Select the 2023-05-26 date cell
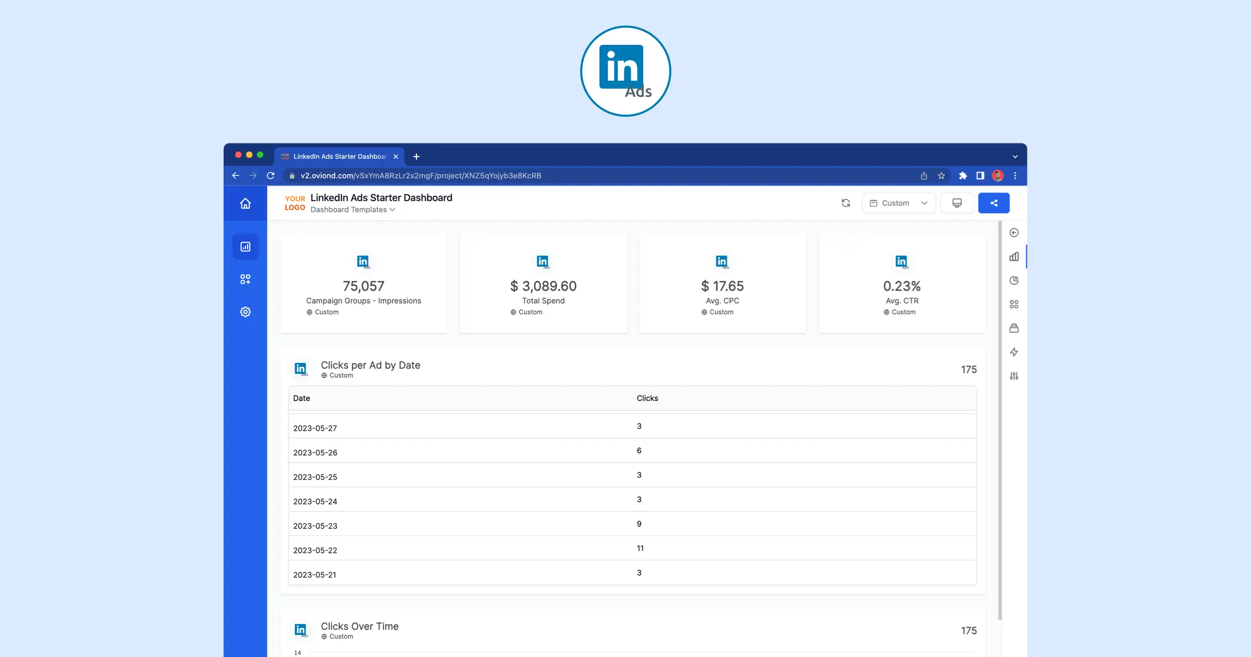Viewport: 1251px width, 657px height. pos(315,453)
